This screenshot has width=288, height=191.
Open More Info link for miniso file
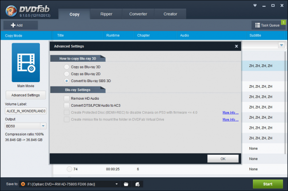coord(230,120)
